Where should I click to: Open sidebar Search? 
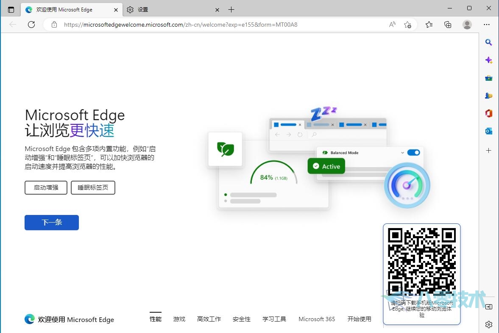[488, 42]
